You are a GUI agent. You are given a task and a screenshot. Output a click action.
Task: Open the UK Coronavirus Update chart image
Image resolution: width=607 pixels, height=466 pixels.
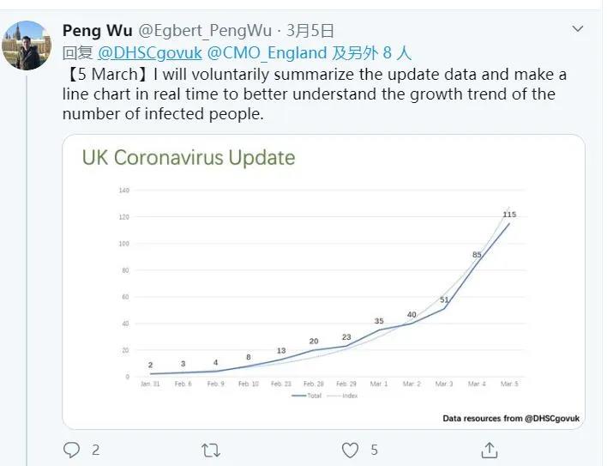click(324, 283)
